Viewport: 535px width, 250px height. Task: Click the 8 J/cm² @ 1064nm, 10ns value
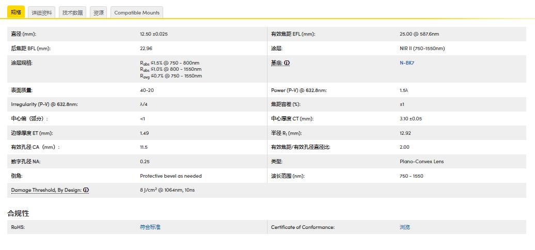[167, 190]
